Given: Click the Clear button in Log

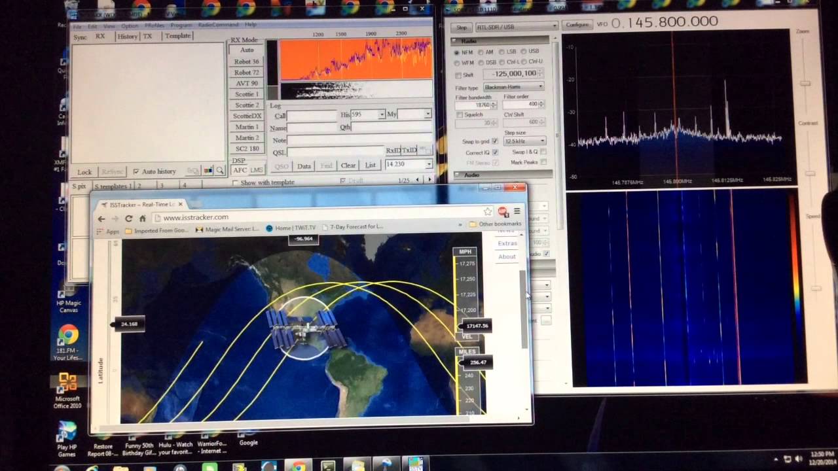Looking at the screenshot, I should 348,166.
